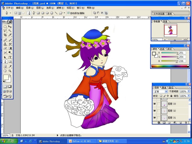
Task: Pick the Rectangle shape tool in toolbox
Action: click(x=10, y=62)
